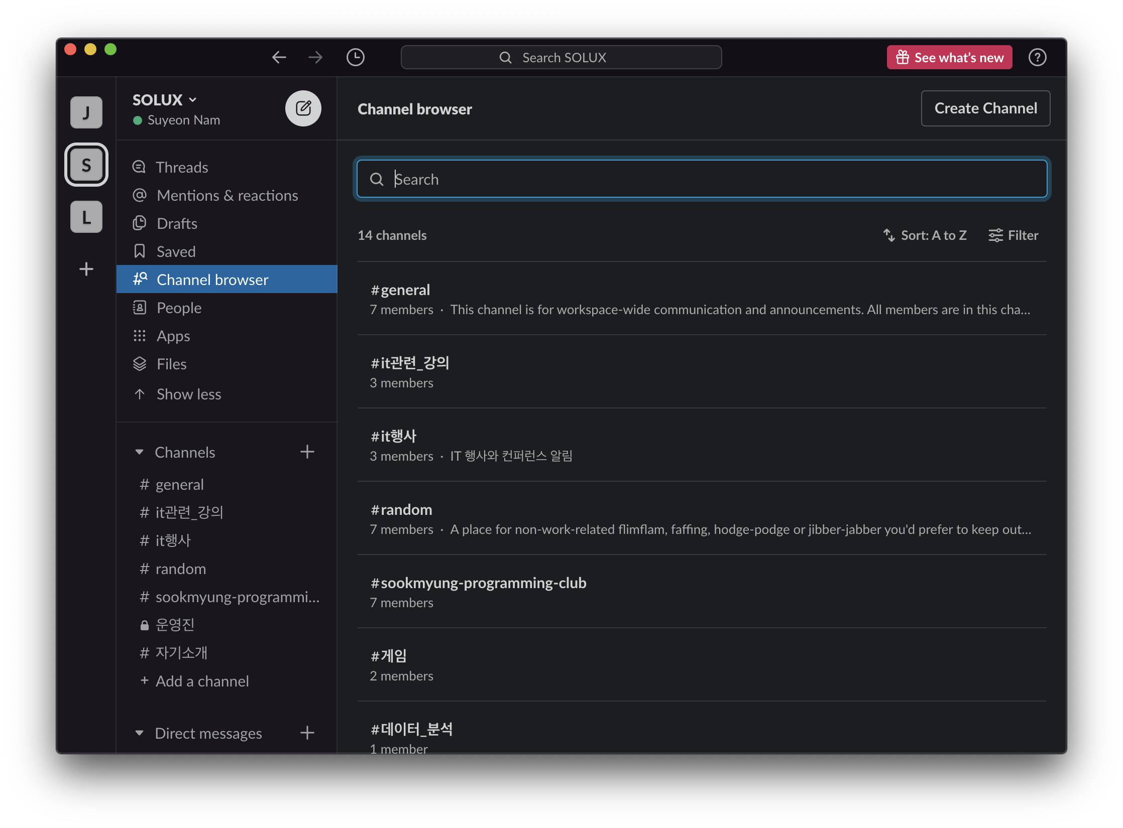The image size is (1123, 828).
Task: Open the history clock icon
Action: point(355,57)
